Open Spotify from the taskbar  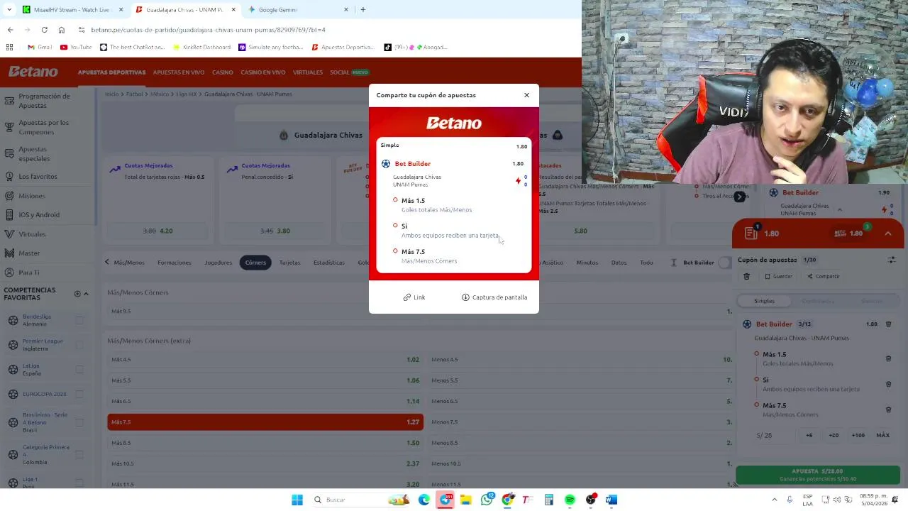point(570,500)
